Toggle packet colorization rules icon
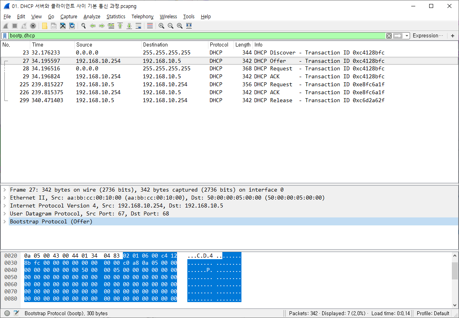The width and height of the screenshot is (459, 318). (x=150, y=26)
